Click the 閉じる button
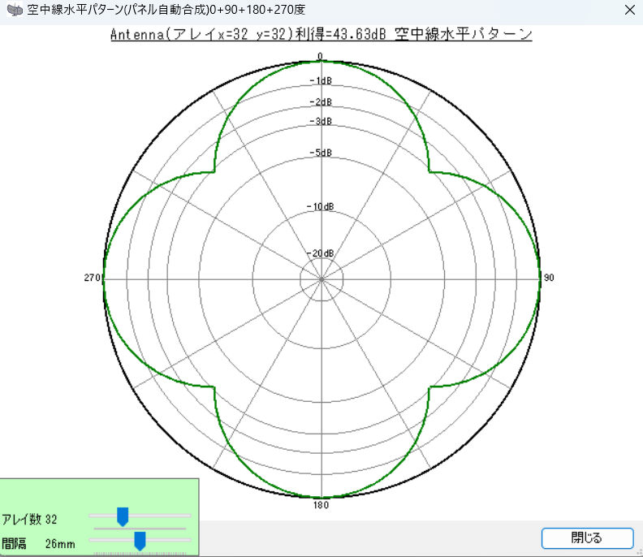Viewport: 643px width, 557px height. coord(587,538)
